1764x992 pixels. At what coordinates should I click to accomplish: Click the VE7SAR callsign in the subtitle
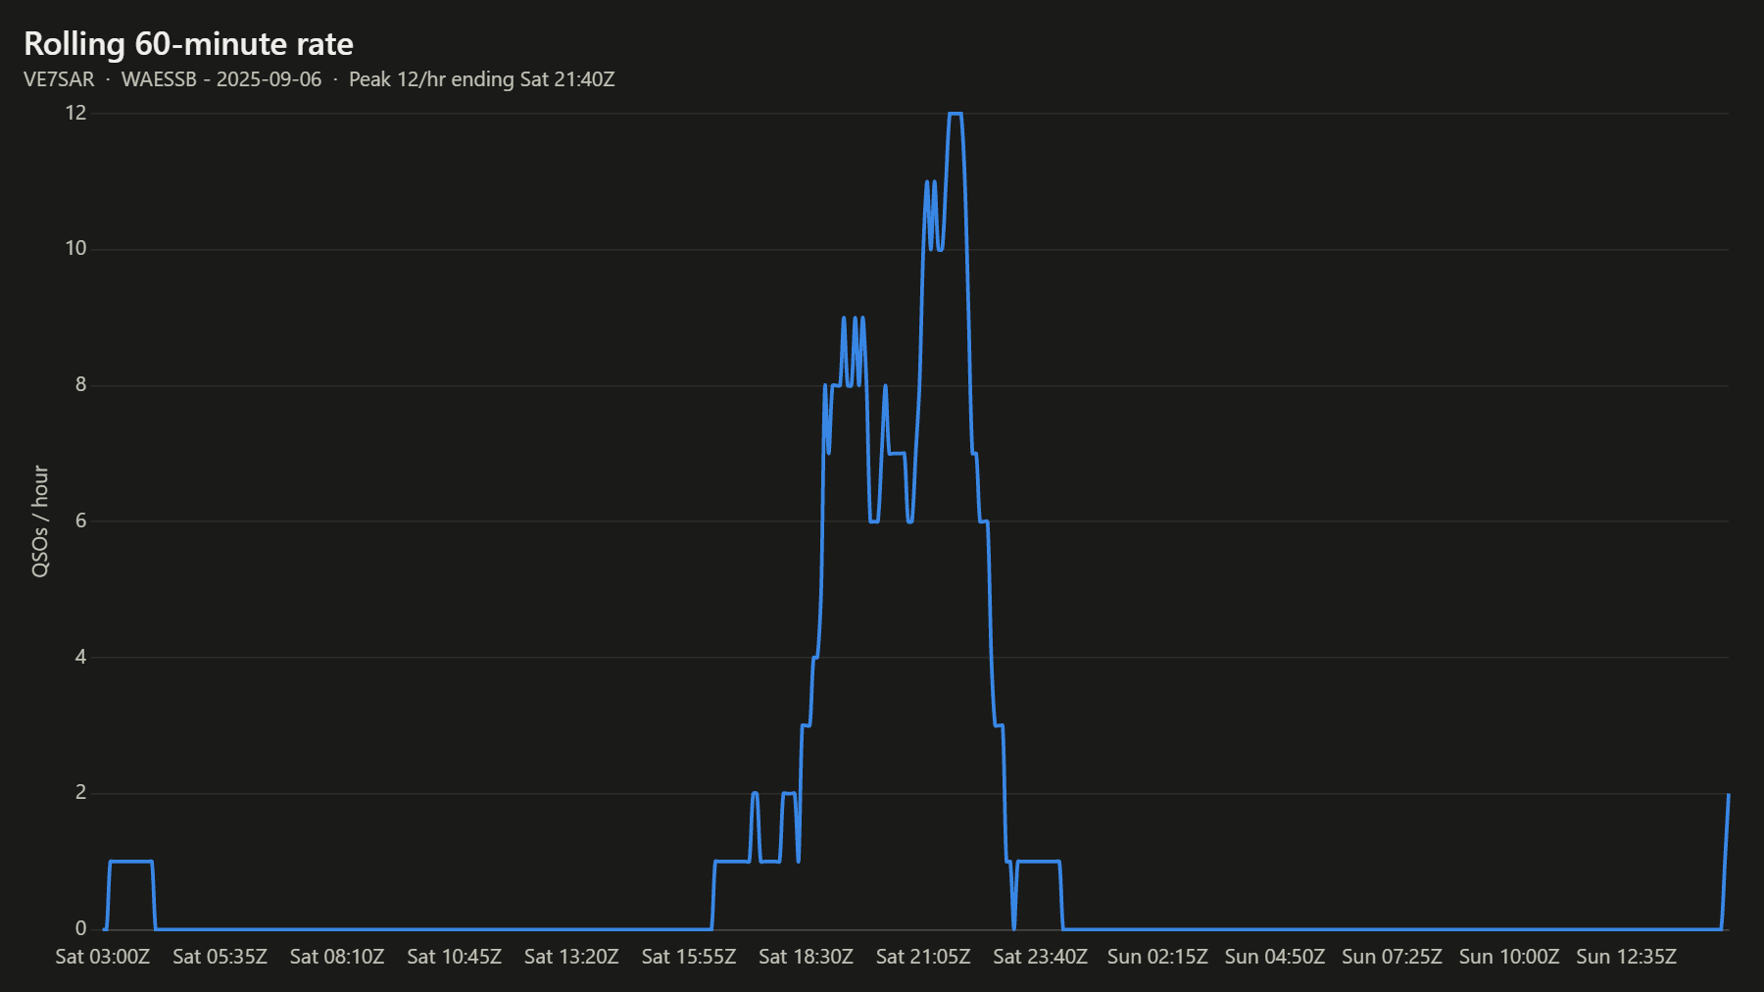click(x=59, y=79)
